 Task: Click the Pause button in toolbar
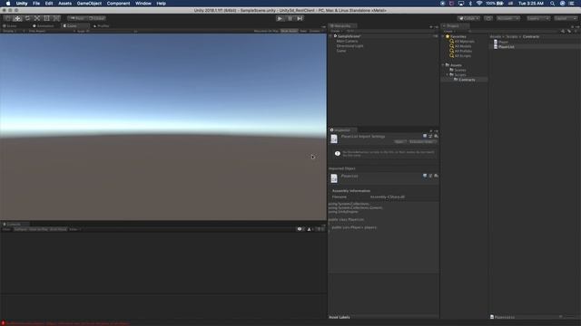[290, 18]
